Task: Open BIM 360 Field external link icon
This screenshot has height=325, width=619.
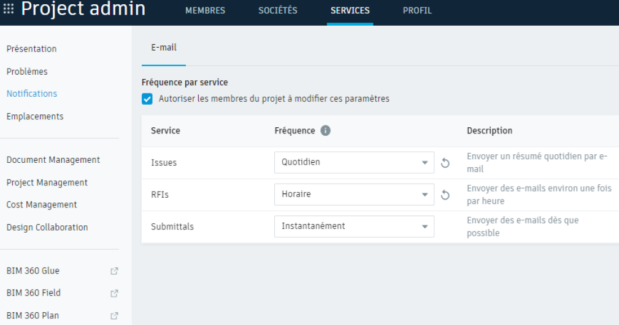Action: [113, 293]
